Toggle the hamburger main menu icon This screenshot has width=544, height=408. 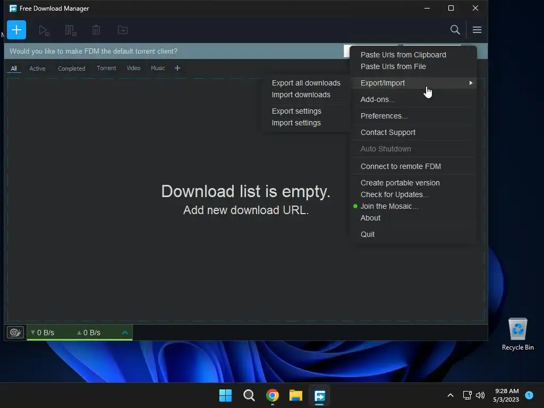point(477,30)
